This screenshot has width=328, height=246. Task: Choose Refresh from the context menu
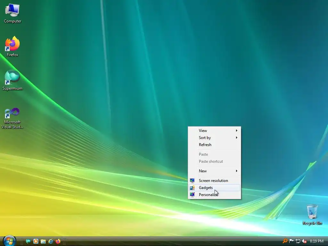click(214, 145)
